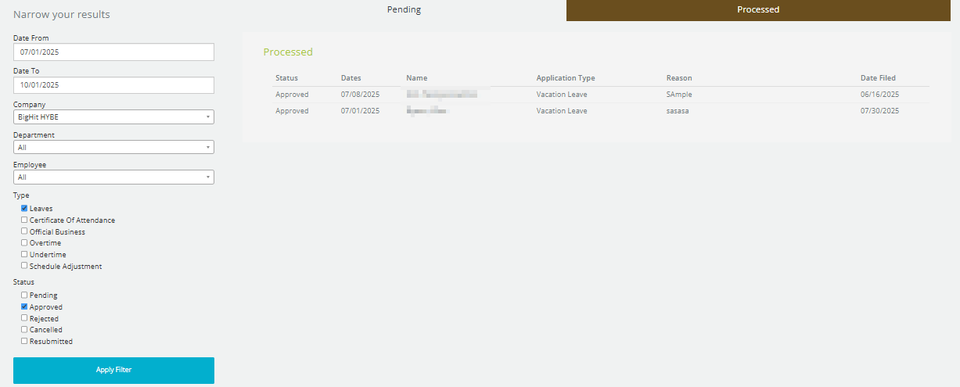Screen dimensions: 960x387
Task: Check the Leaves type checkbox
Action: [x=24, y=209]
